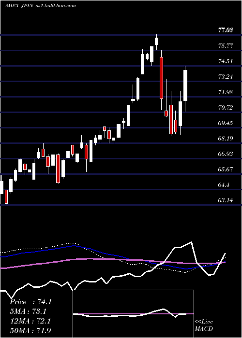Click the 5MA : 73.1 readout
The image size is (242, 338).
pos(28,311)
